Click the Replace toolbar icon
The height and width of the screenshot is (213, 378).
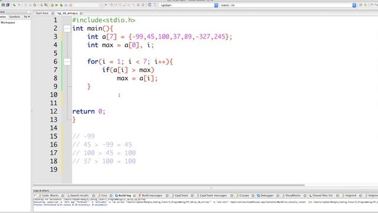click(46, 5)
